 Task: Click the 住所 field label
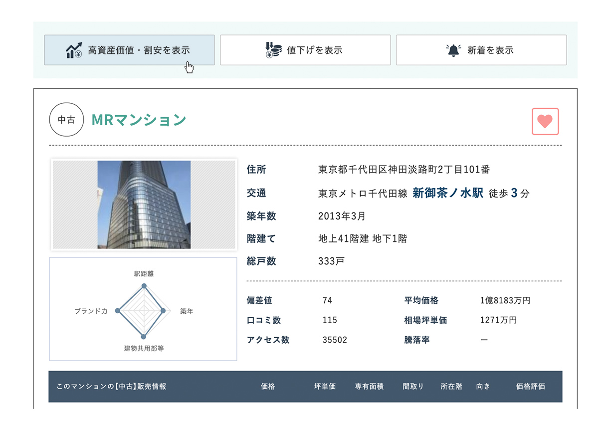coord(256,170)
